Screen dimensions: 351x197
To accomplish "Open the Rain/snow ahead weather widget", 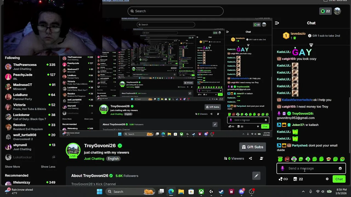I will click(19, 191).
